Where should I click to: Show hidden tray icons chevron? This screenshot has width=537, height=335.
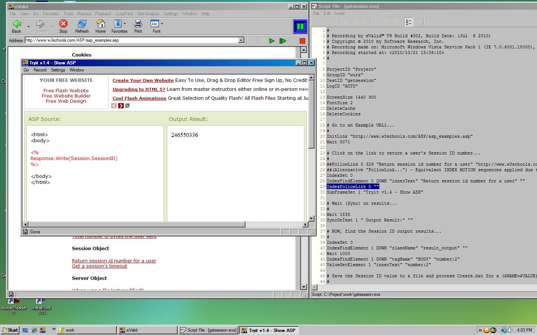pyautogui.click(x=480, y=330)
